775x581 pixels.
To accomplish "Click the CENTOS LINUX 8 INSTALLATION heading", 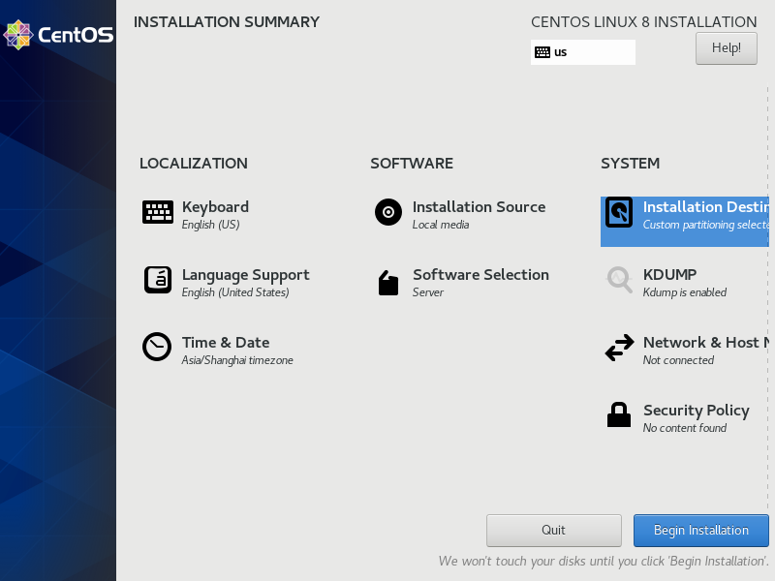I will (x=644, y=22).
